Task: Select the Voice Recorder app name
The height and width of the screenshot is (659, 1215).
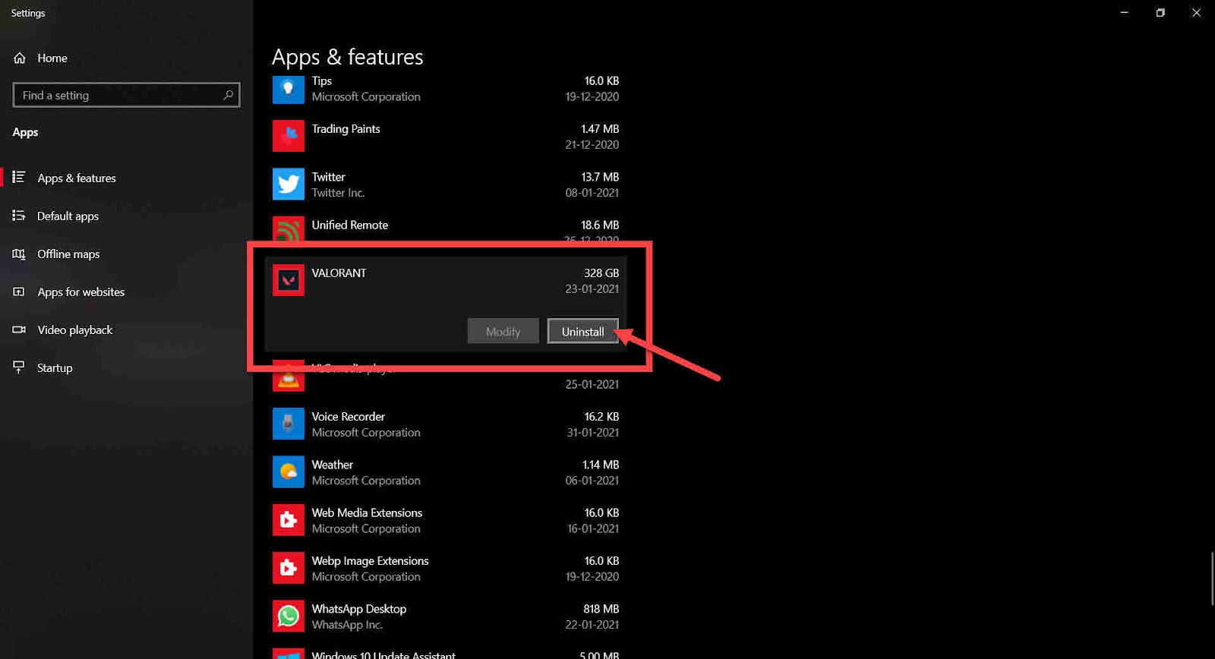Action: tap(348, 417)
